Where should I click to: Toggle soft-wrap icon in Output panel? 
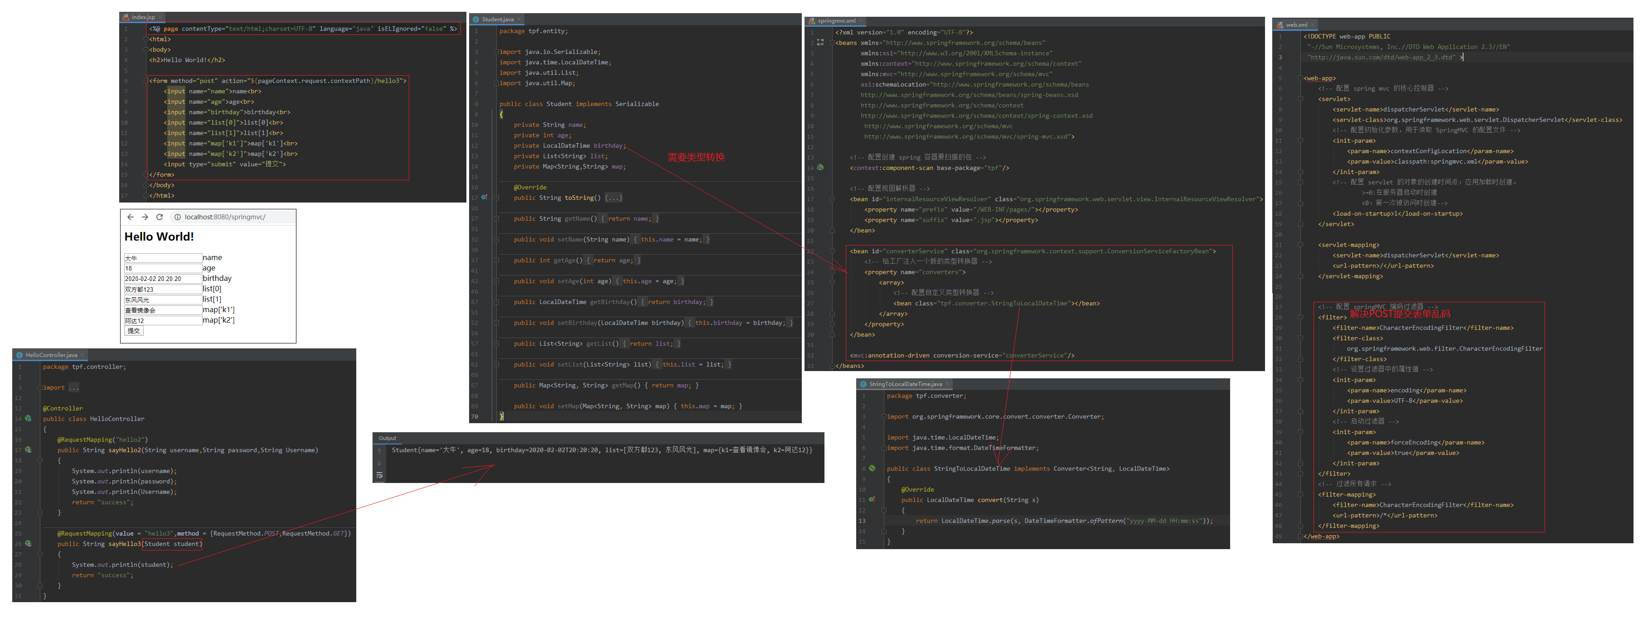(x=379, y=475)
